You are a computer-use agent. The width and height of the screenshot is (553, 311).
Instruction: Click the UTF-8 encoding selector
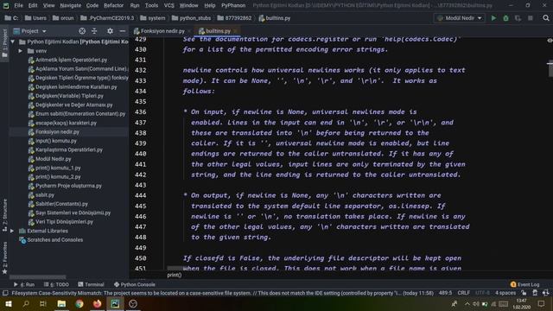[482, 293]
